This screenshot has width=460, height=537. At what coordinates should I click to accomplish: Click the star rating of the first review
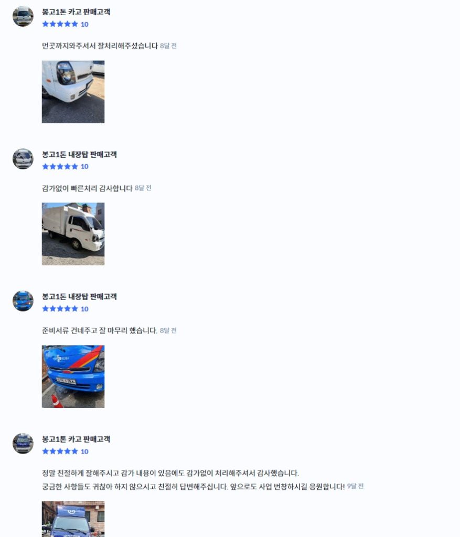(x=65, y=24)
